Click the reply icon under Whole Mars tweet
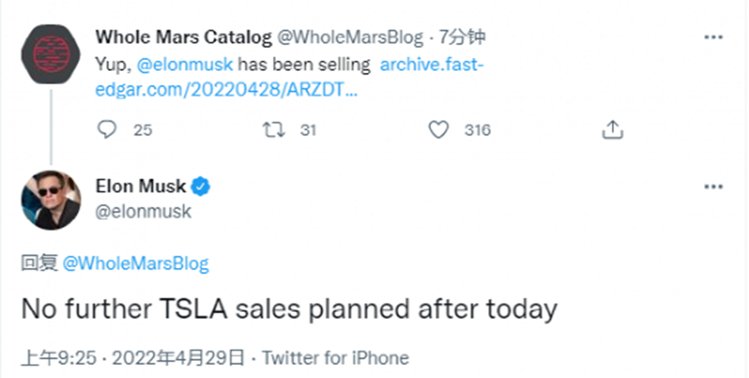 [107, 130]
